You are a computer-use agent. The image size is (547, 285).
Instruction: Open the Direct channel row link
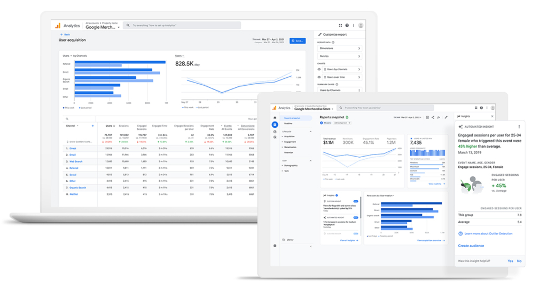(x=73, y=148)
